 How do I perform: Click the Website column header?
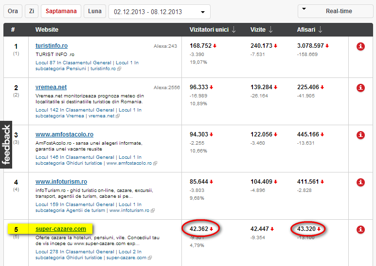click(47, 30)
